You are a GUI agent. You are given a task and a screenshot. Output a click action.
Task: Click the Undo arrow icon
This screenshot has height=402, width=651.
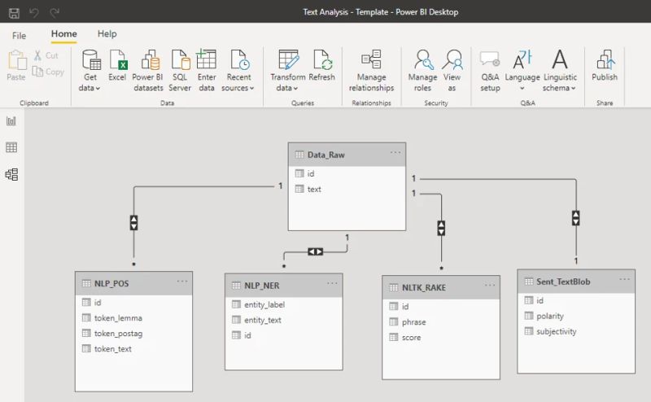pos(34,13)
